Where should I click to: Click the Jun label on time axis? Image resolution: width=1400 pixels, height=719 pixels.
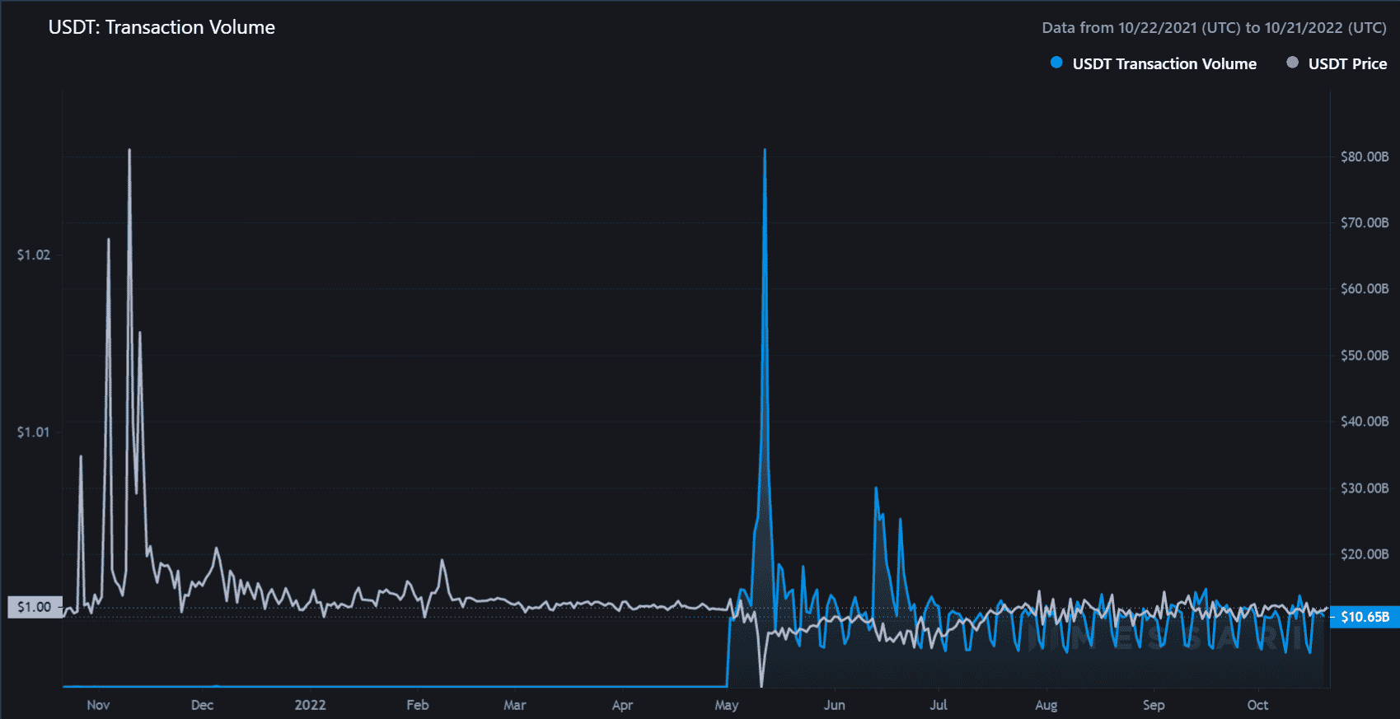tap(835, 705)
